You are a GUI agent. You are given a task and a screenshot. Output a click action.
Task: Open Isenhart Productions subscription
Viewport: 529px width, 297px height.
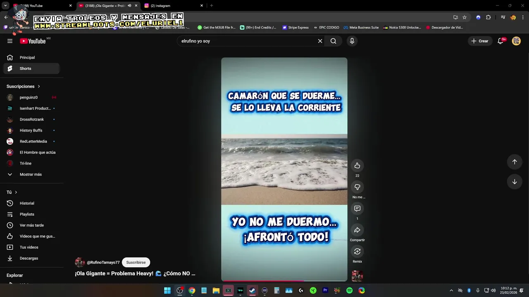[31, 108]
